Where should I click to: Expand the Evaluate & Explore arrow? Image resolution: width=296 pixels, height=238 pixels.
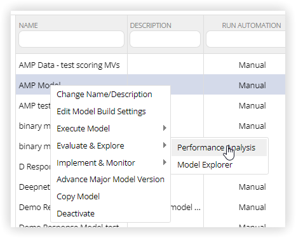tap(165, 145)
